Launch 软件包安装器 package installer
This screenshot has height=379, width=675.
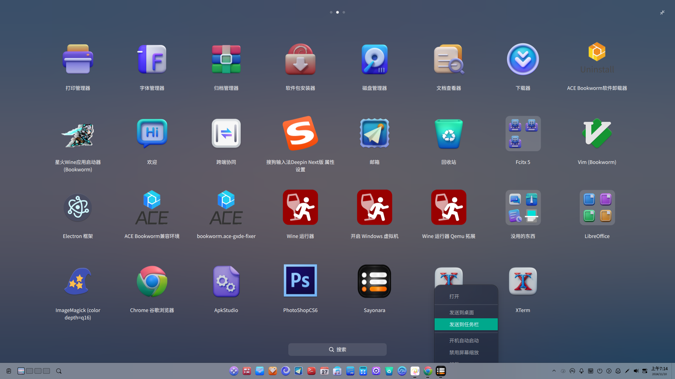(x=300, y=59)
